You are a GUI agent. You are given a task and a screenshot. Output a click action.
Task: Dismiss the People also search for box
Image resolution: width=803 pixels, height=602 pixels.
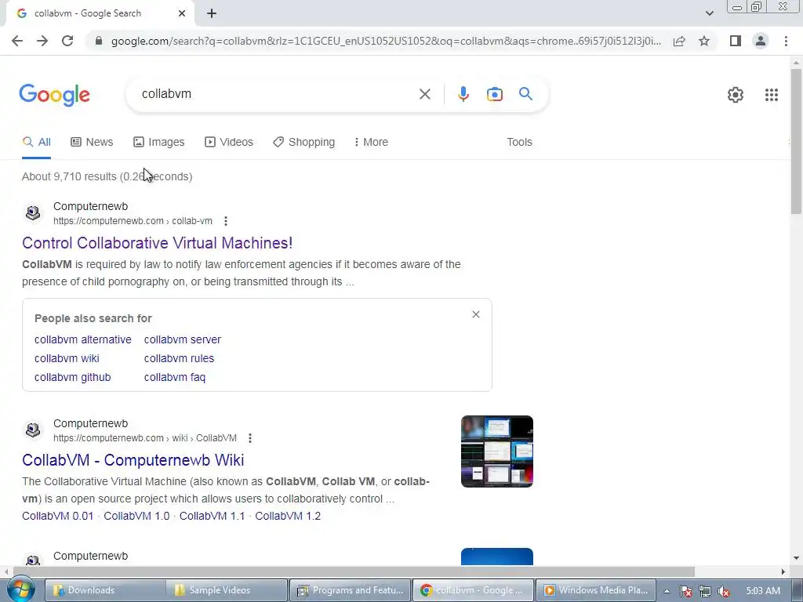pyautogui.click(x=476, y=314)
